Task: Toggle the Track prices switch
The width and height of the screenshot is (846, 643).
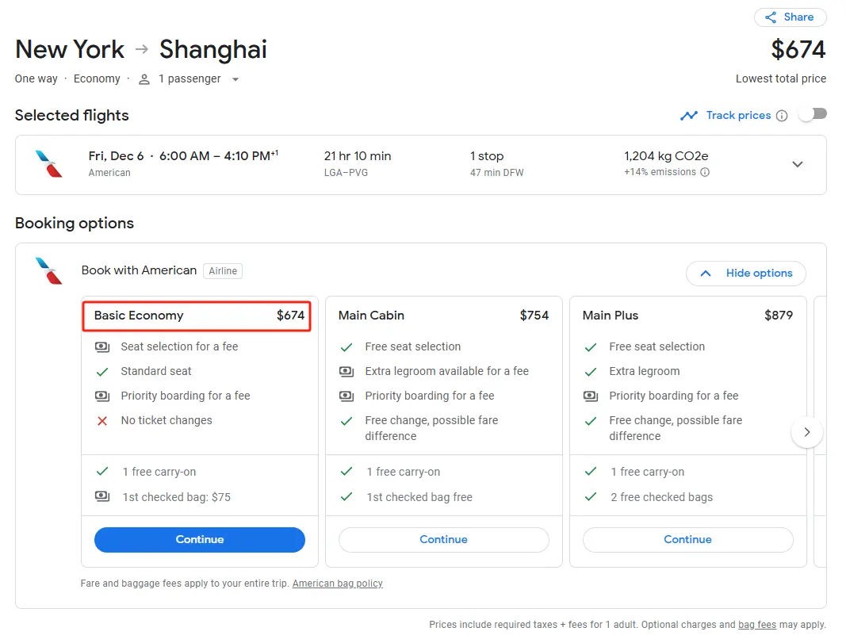Action: (812, 115)
